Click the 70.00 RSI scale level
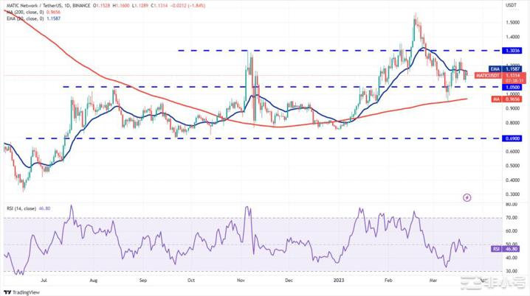Viewport: 530px width, 296px height. pos(511,218)
